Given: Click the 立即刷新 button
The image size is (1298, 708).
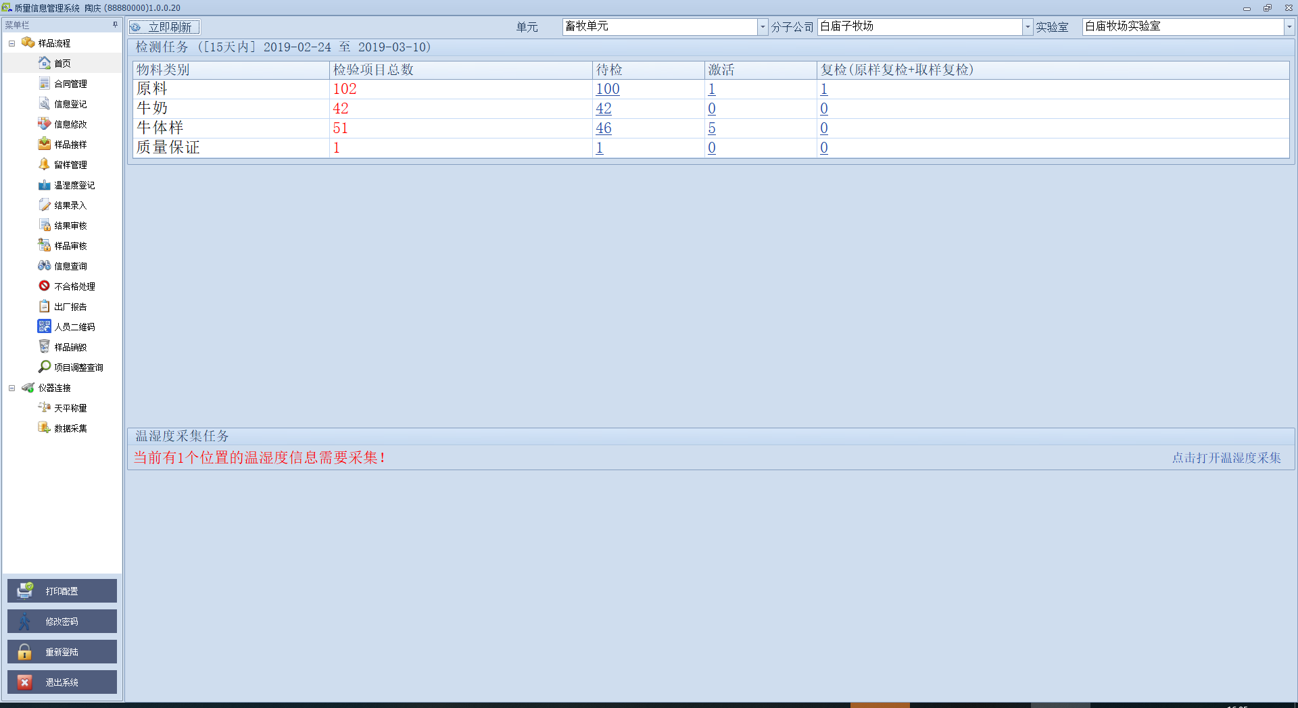Looking at the screenshot, I should [x=164, y=27].
